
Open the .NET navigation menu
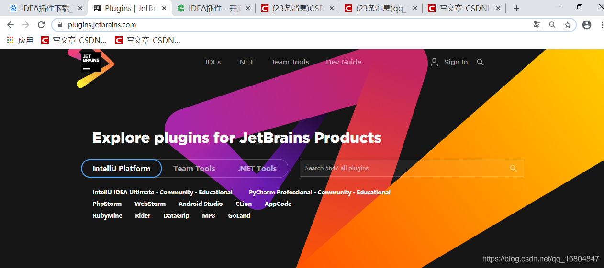(246, 62)
